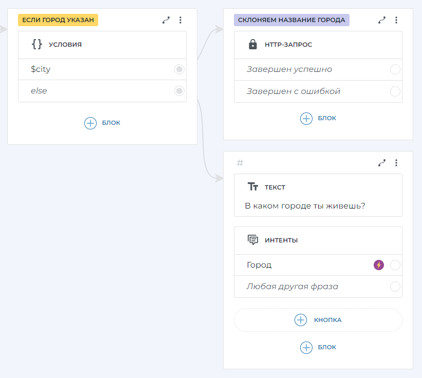Click connection path icon on СКЛОНЯЕМ НАЗВАНИЕ ГОРОДА card

[382, 20]
